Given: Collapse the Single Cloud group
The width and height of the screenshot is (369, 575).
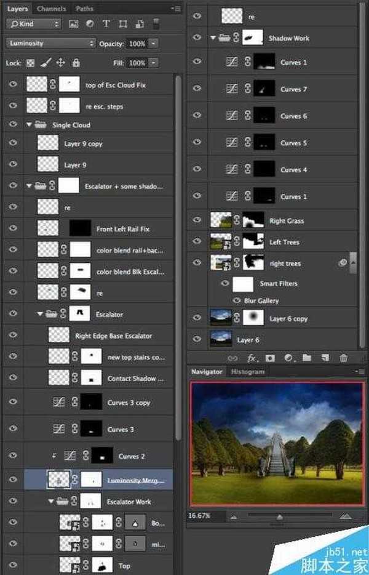Looking at the screenshot, I should tap(29, 125).
